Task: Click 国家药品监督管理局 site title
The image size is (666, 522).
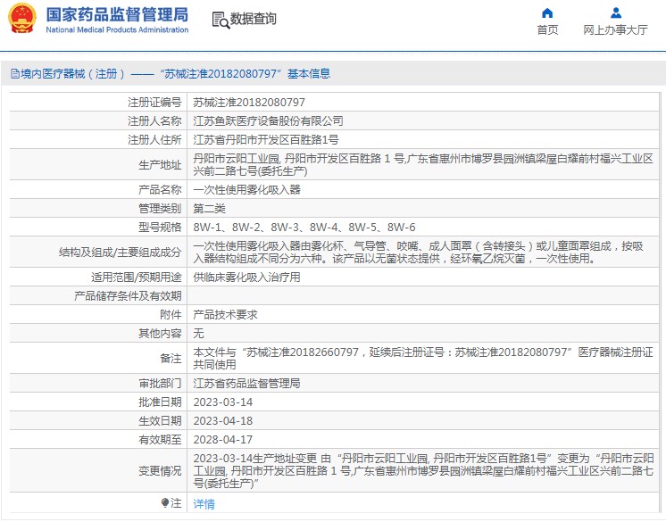Action: click(117, 14)
